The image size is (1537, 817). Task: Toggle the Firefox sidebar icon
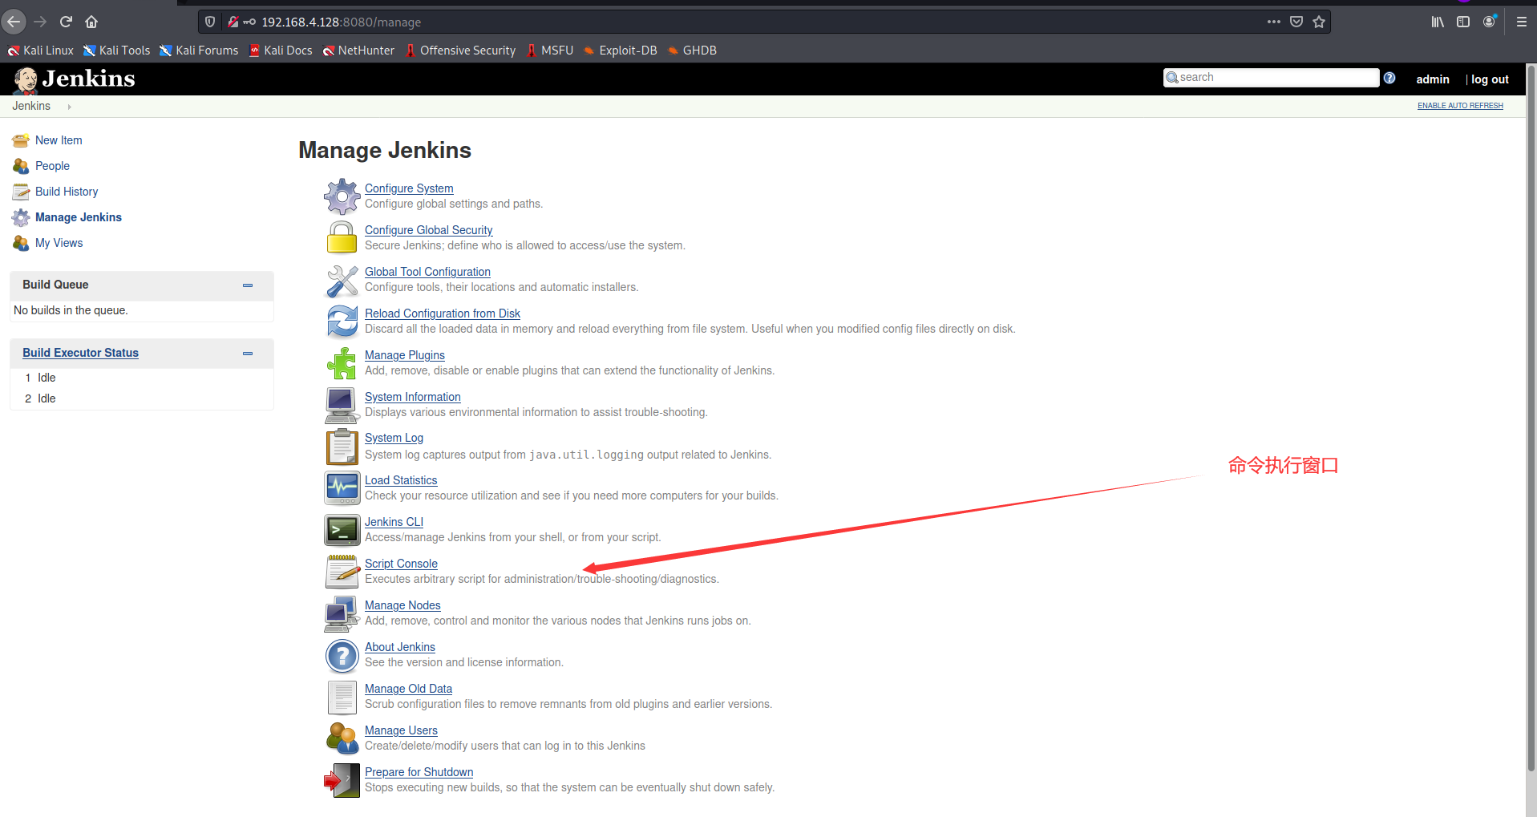(1463, 22)
